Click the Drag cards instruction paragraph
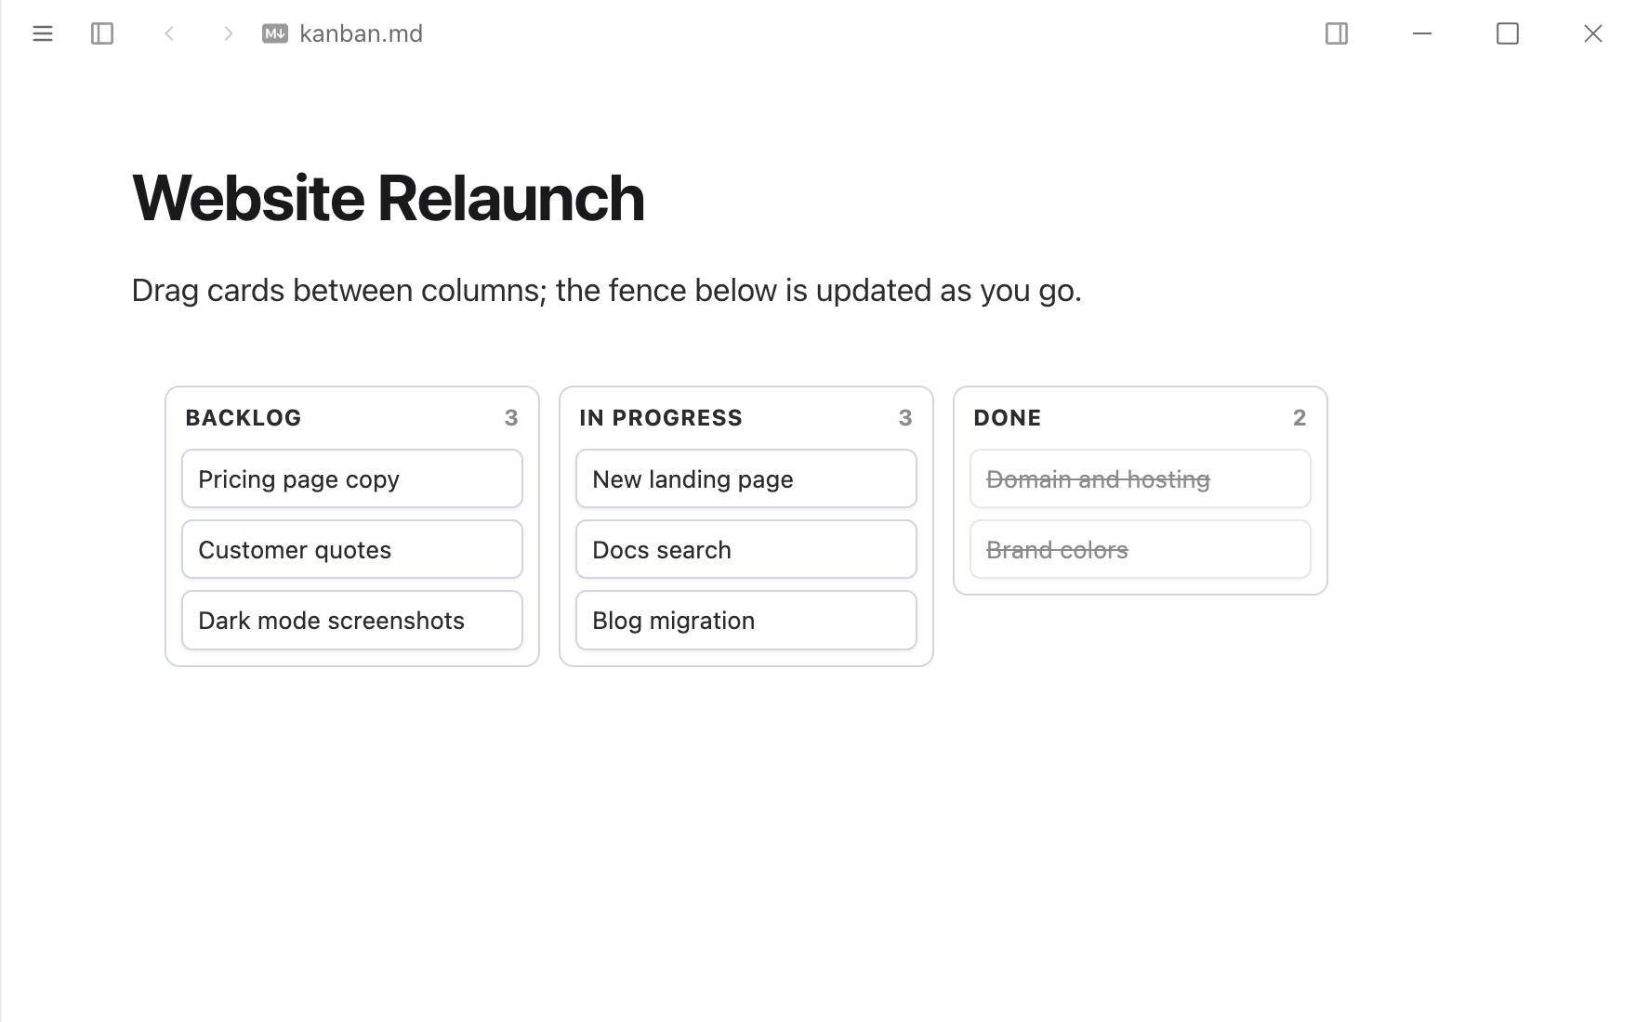Image resolution: width=1636 pixels, height=1022 pixels. coord(607,291)
